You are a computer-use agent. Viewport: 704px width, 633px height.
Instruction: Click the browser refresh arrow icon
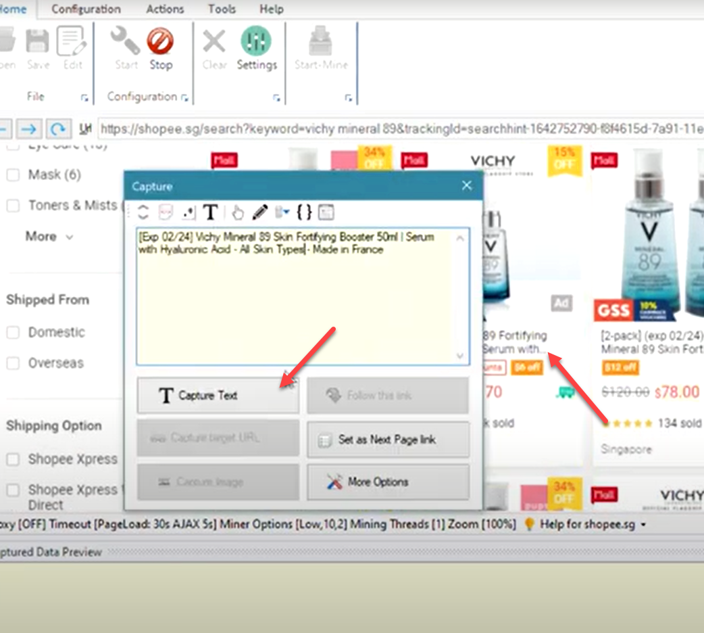(59, 128)
